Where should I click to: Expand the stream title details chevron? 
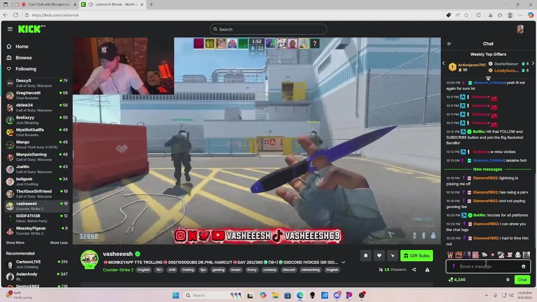tap(343, 263)
